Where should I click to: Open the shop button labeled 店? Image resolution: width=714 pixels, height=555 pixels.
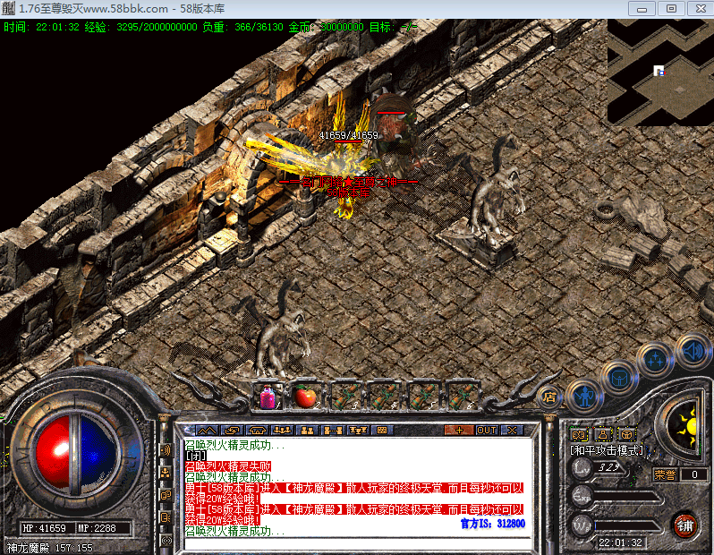[x=549, y=397]
